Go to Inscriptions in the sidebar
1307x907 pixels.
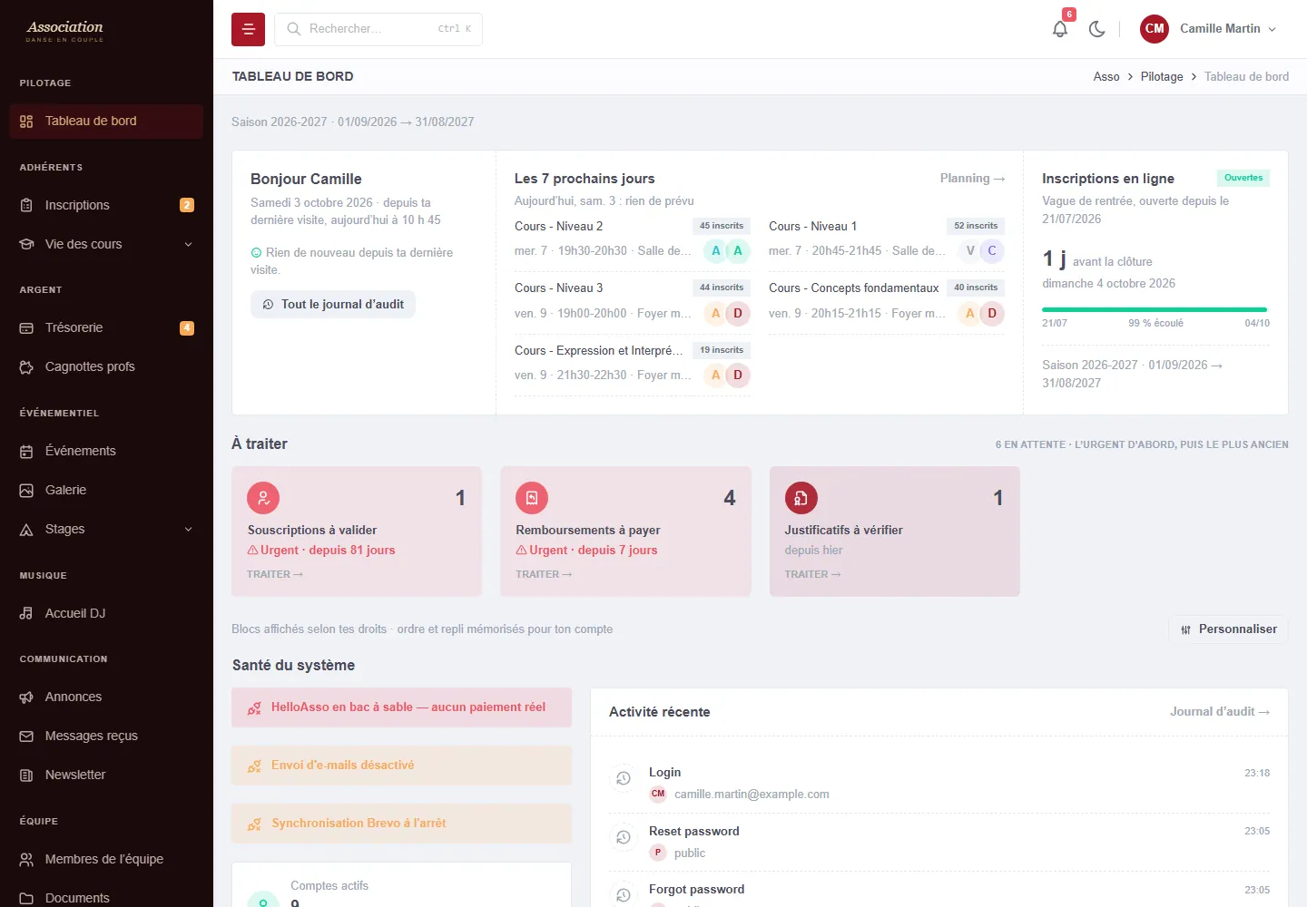pos(106,205)
